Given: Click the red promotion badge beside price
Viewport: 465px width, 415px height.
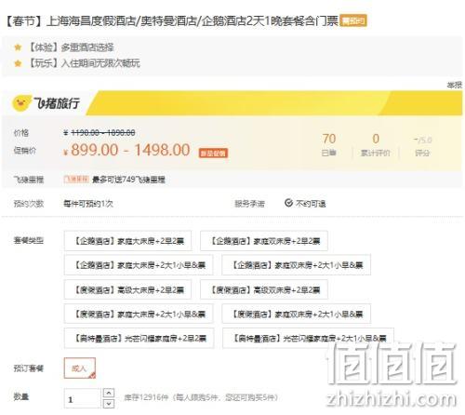Looking at the screenshot, I should point(213,153).
